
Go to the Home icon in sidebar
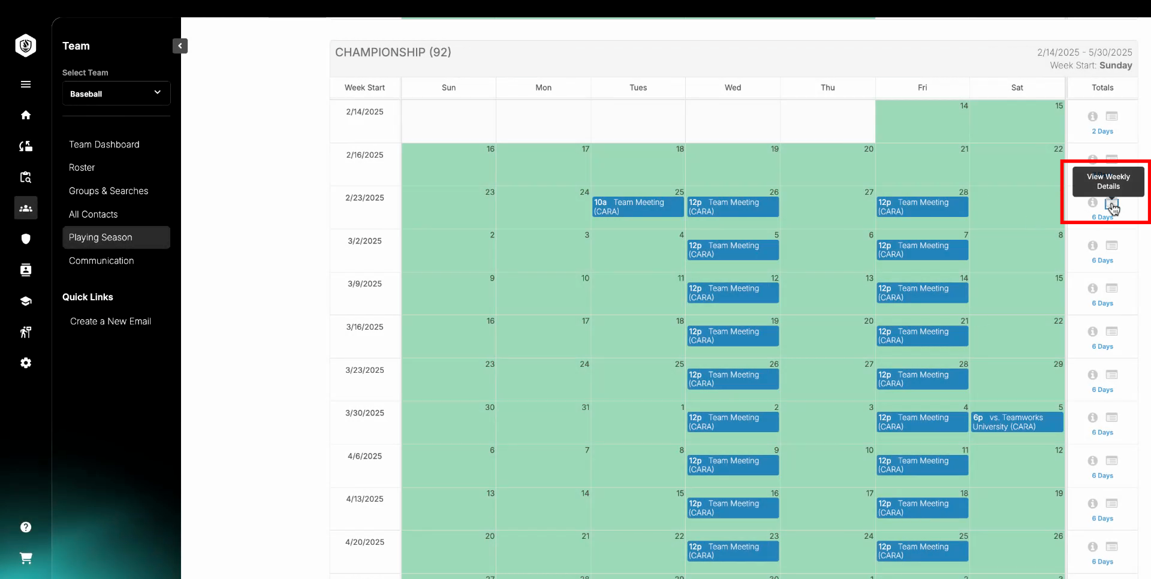26,115
